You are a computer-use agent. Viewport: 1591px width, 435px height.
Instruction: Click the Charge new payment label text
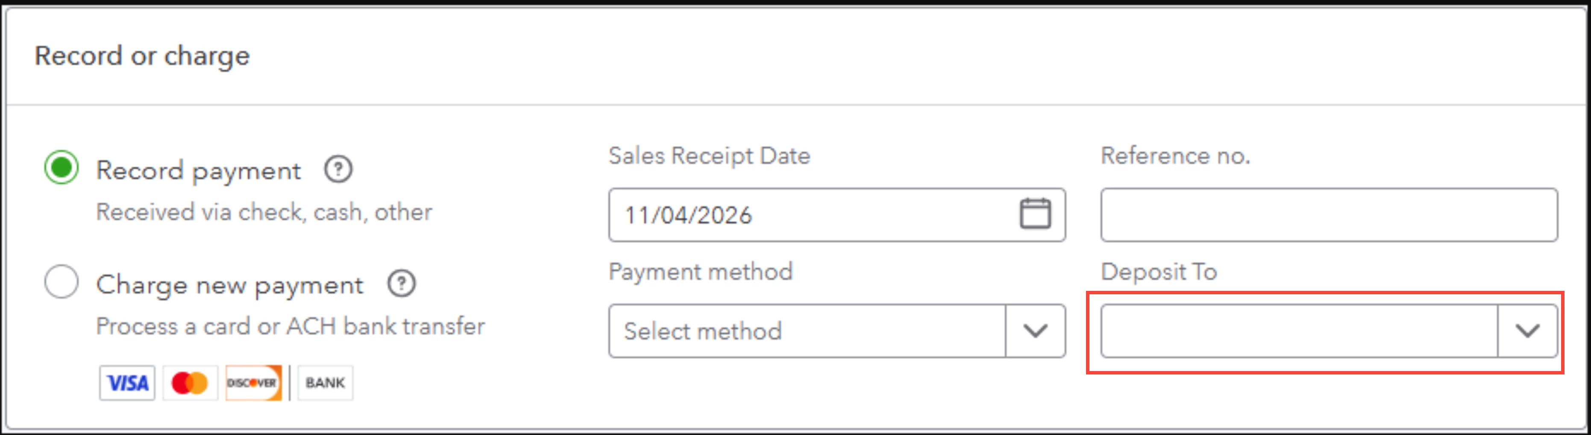click(x=230, y=285)
